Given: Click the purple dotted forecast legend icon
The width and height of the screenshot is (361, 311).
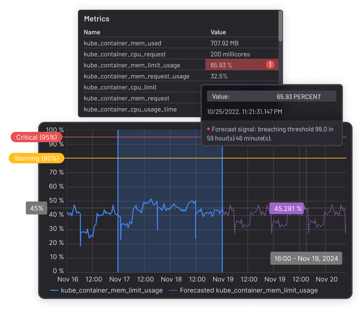Looking at the screenshot, I should point(174,290).
